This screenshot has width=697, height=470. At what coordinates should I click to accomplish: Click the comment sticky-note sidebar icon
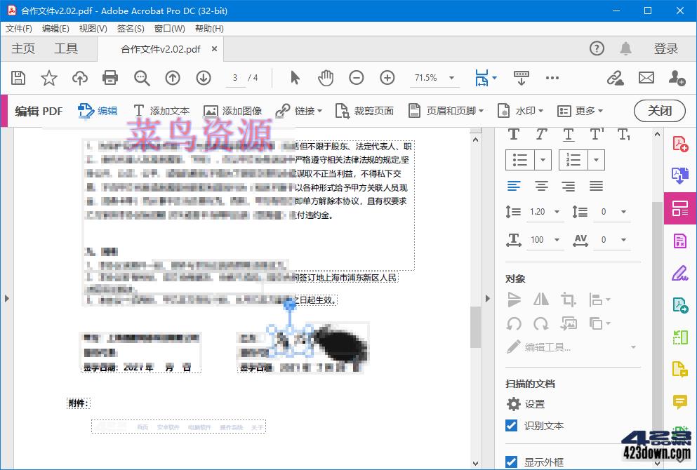[x=679, y=402]
